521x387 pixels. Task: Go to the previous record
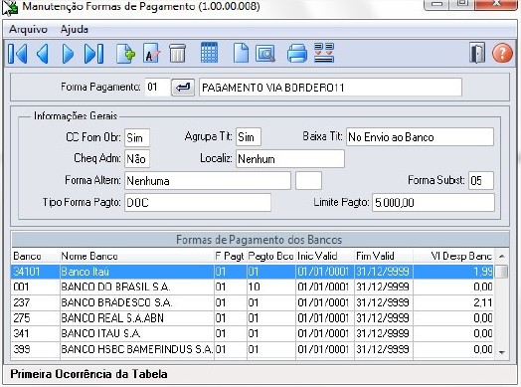coord(43,53)
